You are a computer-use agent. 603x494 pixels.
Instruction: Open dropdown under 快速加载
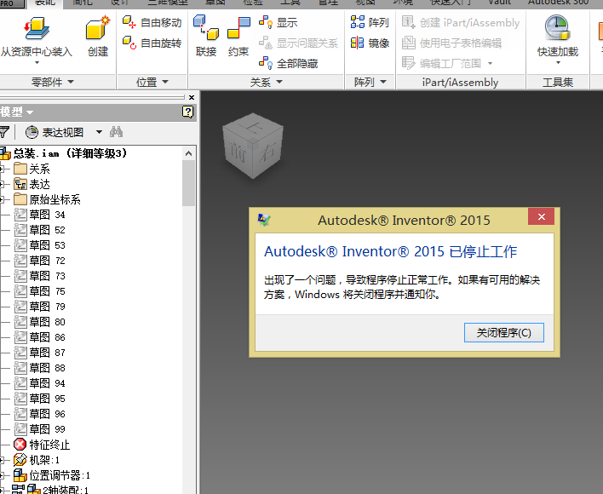pos(558,63)
